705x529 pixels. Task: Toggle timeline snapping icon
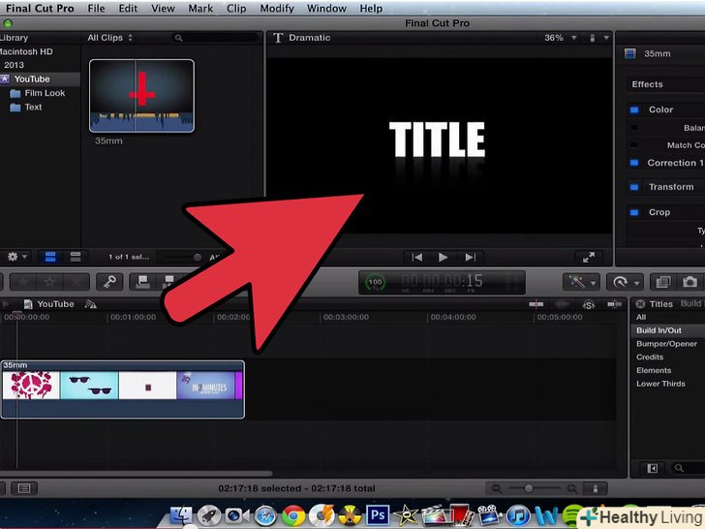click(x=614, y=304)
